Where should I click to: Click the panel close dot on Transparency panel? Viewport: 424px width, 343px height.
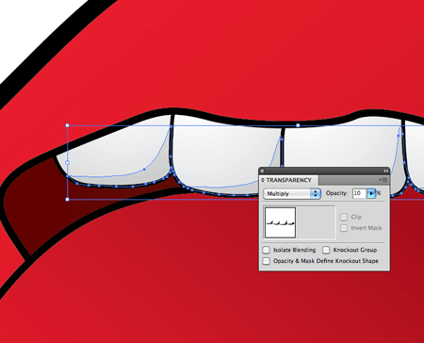(262, 171)
